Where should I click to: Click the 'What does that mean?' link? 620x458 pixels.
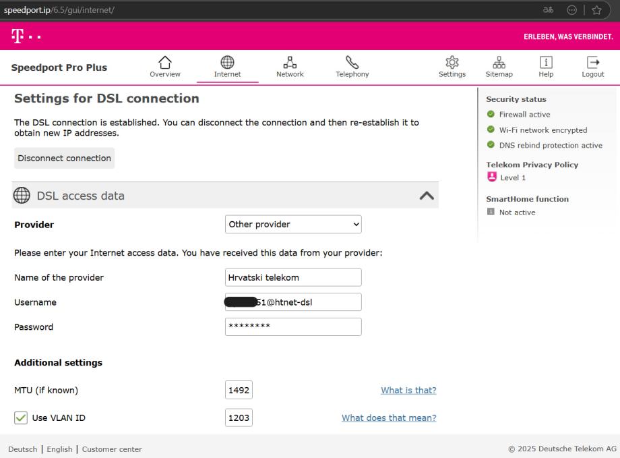pos(389,418)
